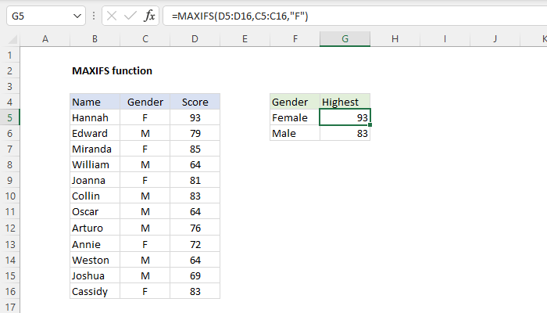This screenshot has height=313, width=547.
Task: Click the 'Joshua' name cell
Action: point(95,275)
